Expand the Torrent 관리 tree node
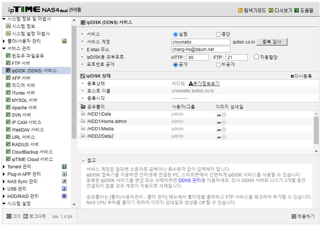This screenshot has height=226, width=322. (x=4, y=167)
